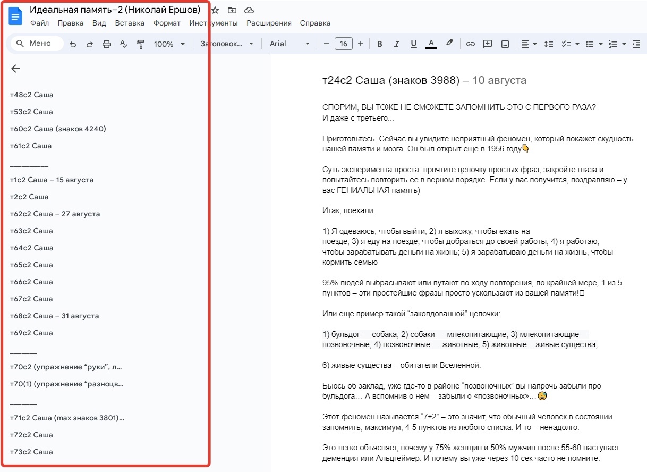Image resolution: width=647 pixels, height=472 pixels.
Task: Open outline entry т70с2 (упражнение "руки"
Action: 66,367
